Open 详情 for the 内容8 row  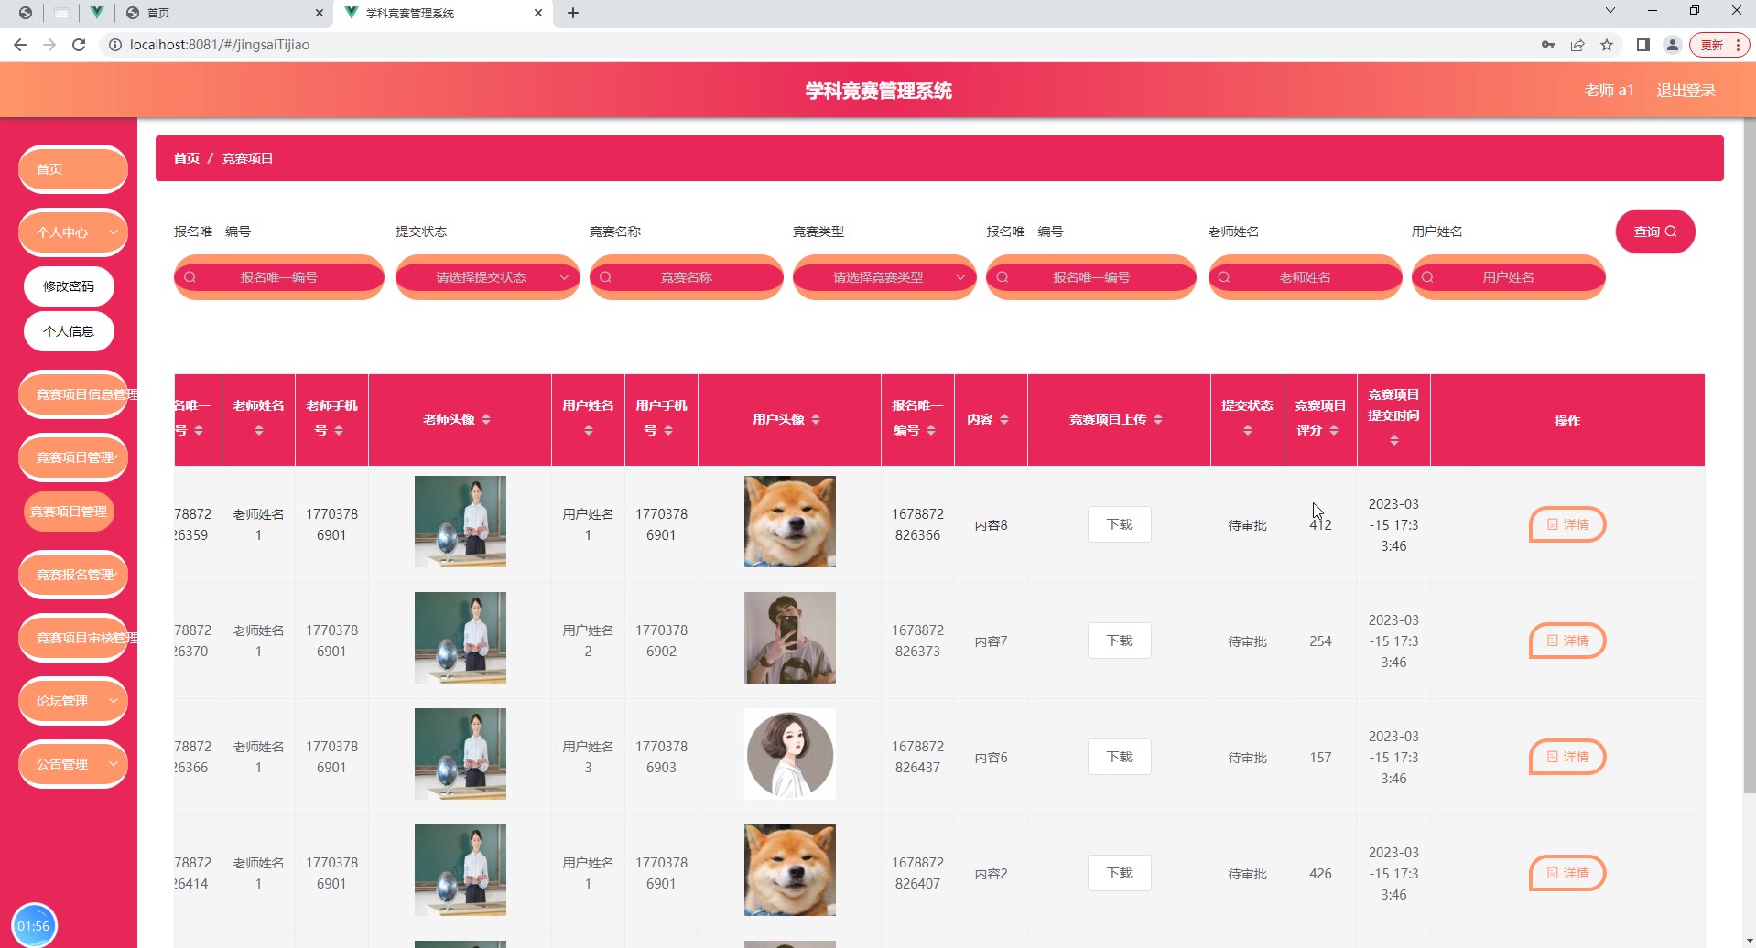pyautogui.click(x=1567, y=524)
